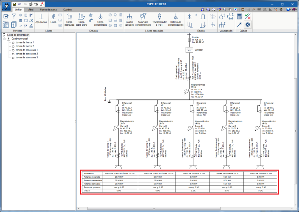Click the Suministro complementario button
Screen dimensions: 299x212
(143, 19)
